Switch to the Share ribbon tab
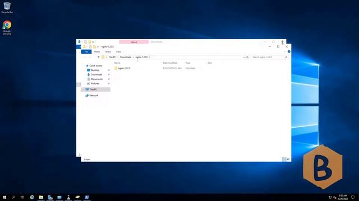 (108, 52)
